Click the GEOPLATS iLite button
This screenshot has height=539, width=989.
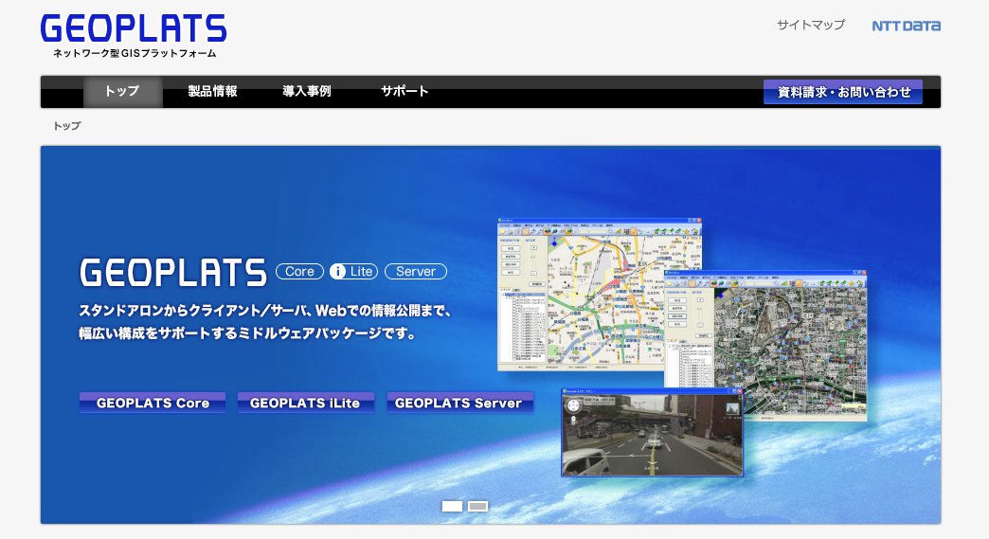305,403
